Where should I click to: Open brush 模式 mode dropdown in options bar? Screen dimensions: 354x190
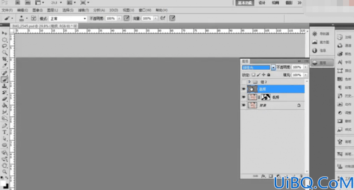pos(68,19)
